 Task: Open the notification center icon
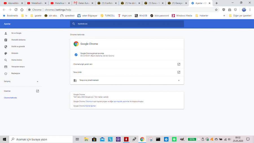tap(248, 139)
